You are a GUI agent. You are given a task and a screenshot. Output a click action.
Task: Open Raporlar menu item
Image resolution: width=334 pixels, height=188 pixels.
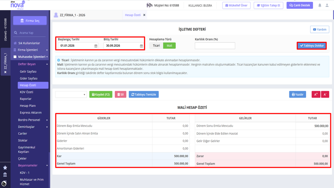tap(25, 99)
